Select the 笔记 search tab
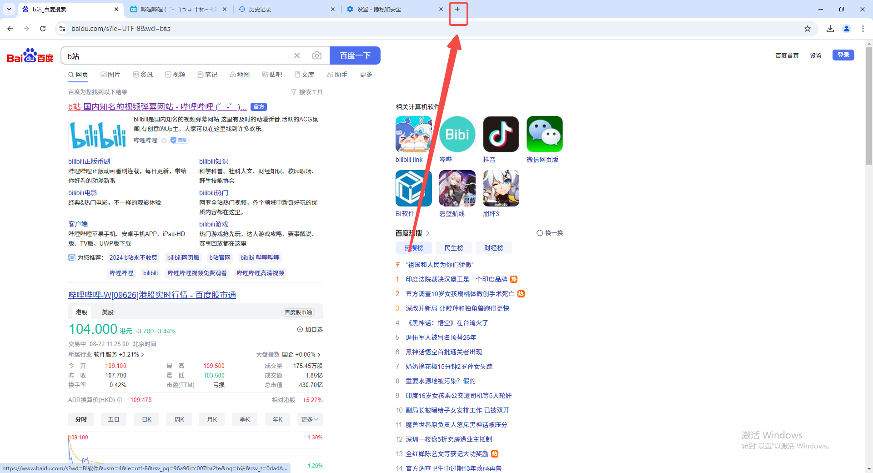 pos(207,75)
